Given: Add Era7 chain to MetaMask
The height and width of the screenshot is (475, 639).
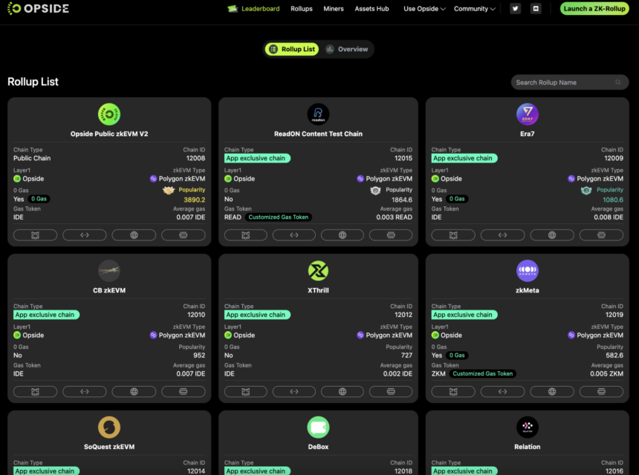Looking at the screenshot, I should (453, 235).
